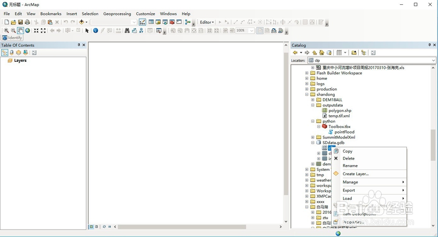Screen dimensions: 438x237
Task: Open the map scale combo box
Action: coord(114,22)
